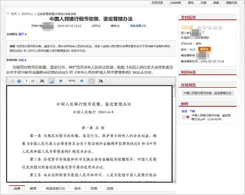Open the 运营管理频道/外规库/法律法规 breadcrumb
The height and width of the screenshot is (195, 245).
[56, 14]
